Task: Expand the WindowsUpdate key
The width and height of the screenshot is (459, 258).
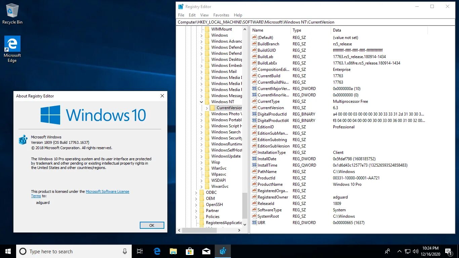Action: 202,156
